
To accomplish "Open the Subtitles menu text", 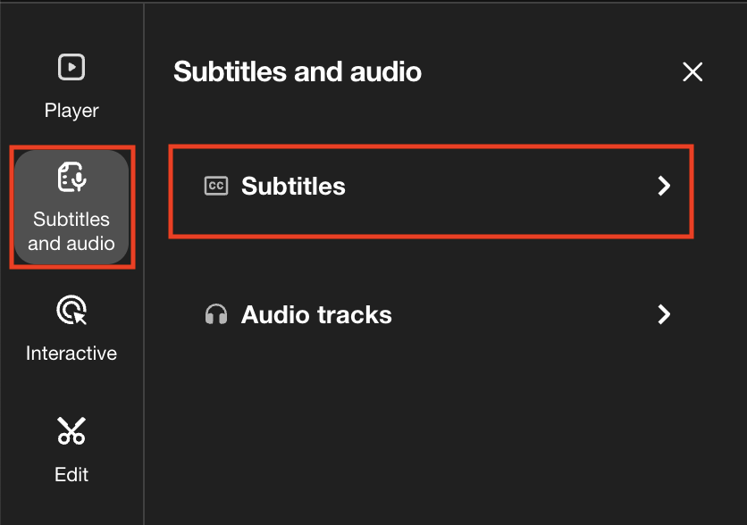I will (293, 186).
